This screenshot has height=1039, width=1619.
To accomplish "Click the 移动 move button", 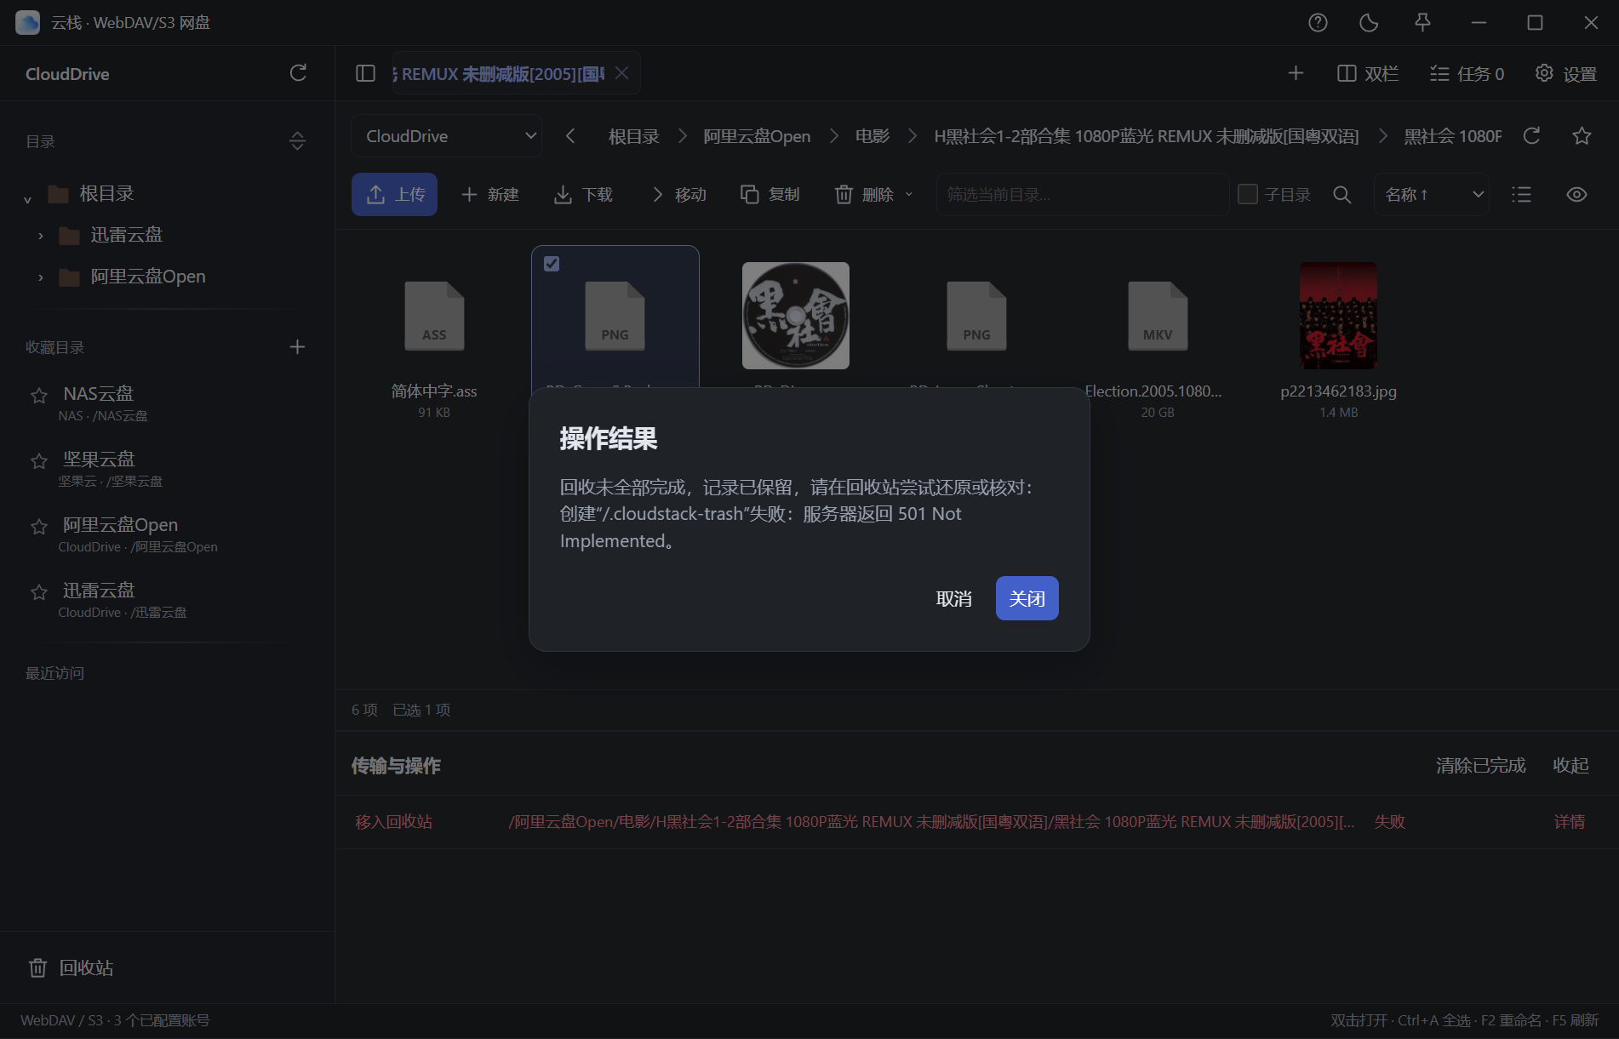I will tap(678, 195).
